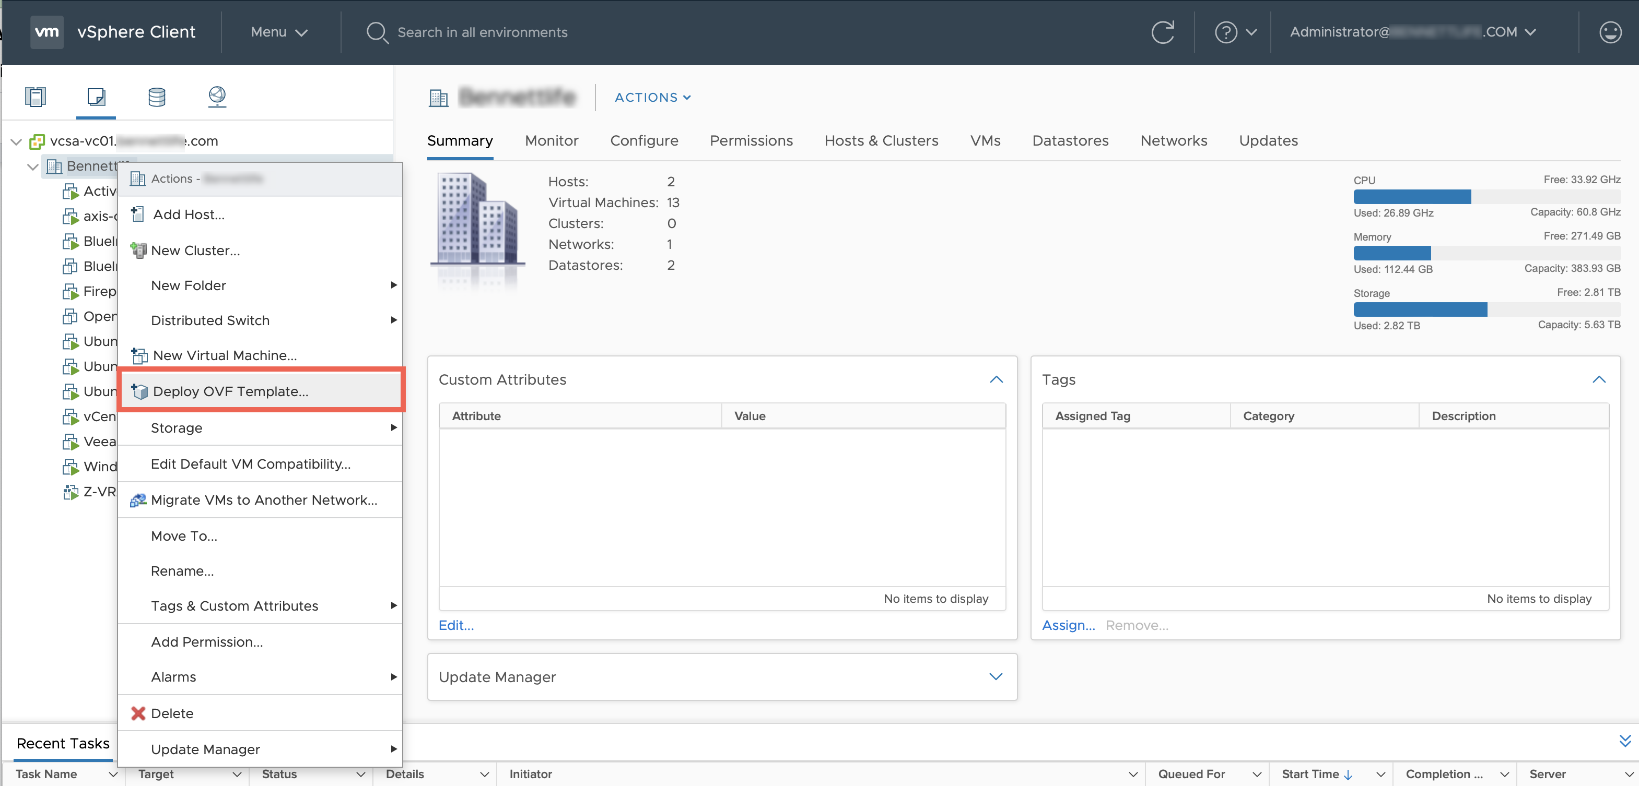The width and height of the screenshot is (1639, 786).
Task: Switch to VMs and Templates inventory icon
Action: (x=96, y=97)
